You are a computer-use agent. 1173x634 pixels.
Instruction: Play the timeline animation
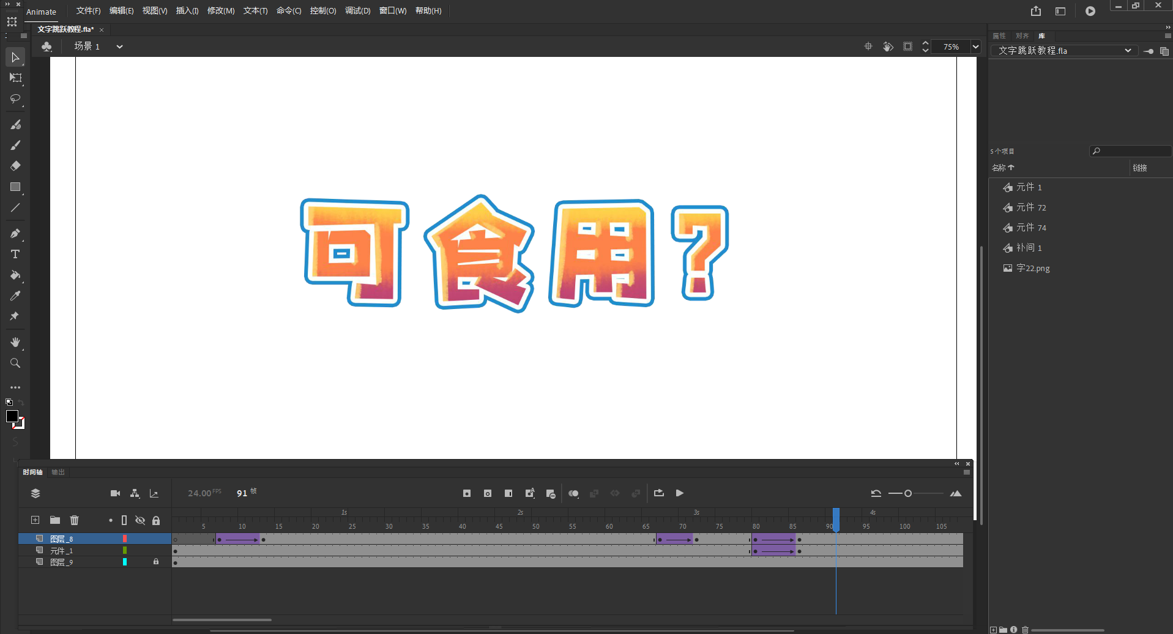(x=680, y=493)
